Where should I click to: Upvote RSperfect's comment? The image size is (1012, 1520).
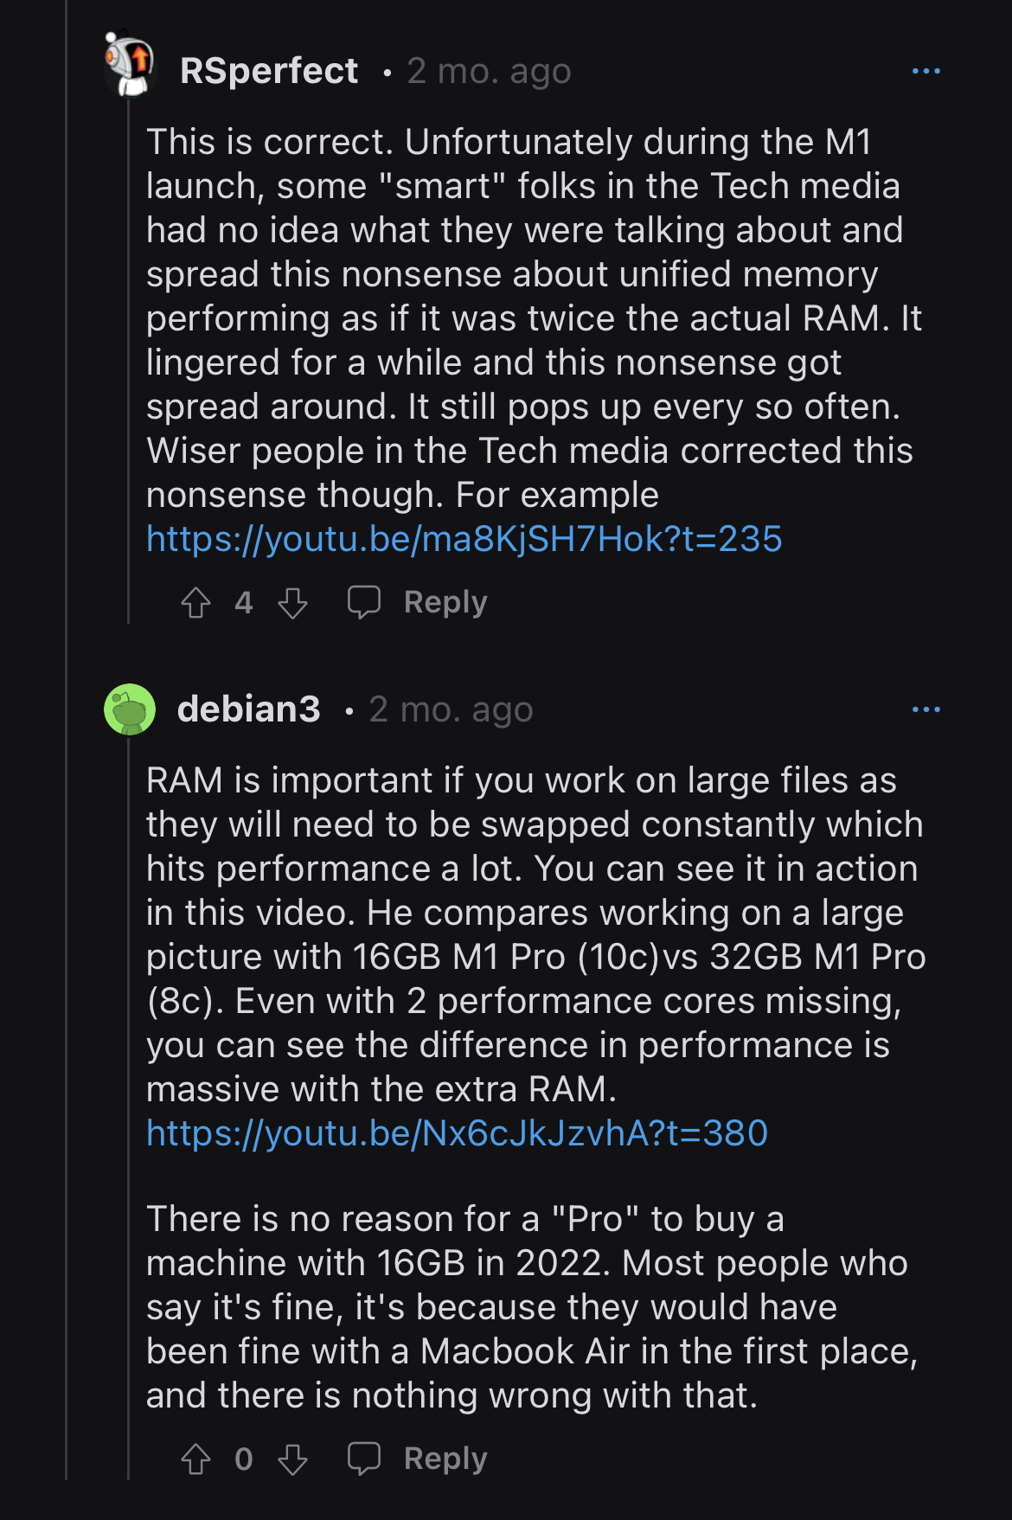(196, 603)
